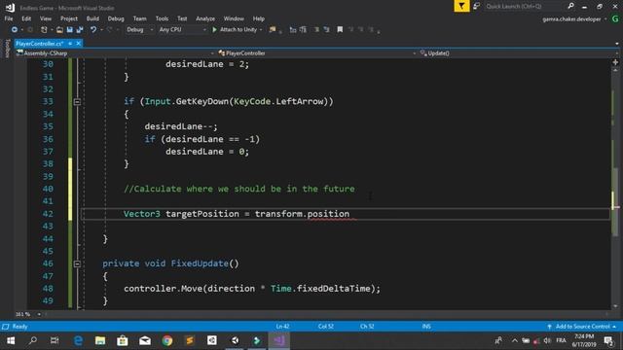Image resolution: width=623 pixels, height=350 pixels.
Task: Click the yellow notifications filter flag icon
Action: 461,6
